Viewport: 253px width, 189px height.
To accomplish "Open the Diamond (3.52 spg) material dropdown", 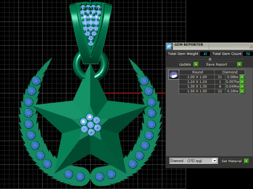I will [x=215, y=161].
